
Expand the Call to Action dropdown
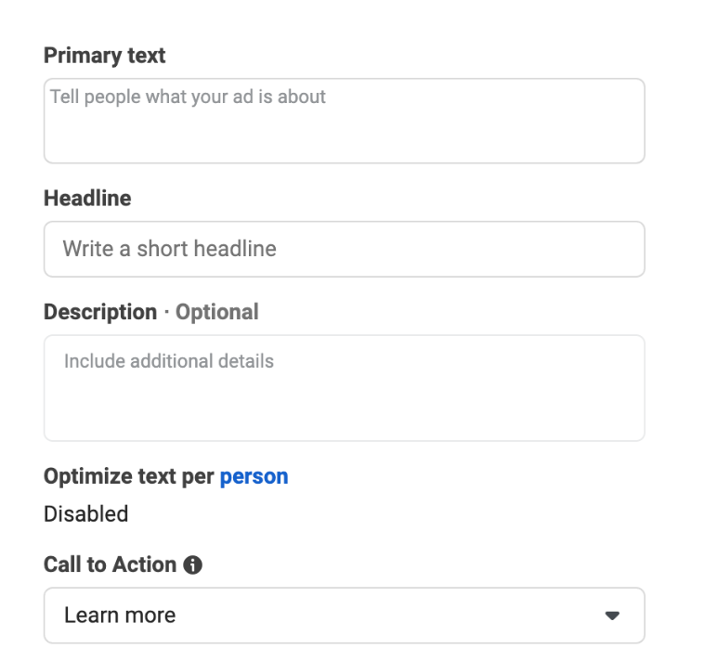(345, 616)
